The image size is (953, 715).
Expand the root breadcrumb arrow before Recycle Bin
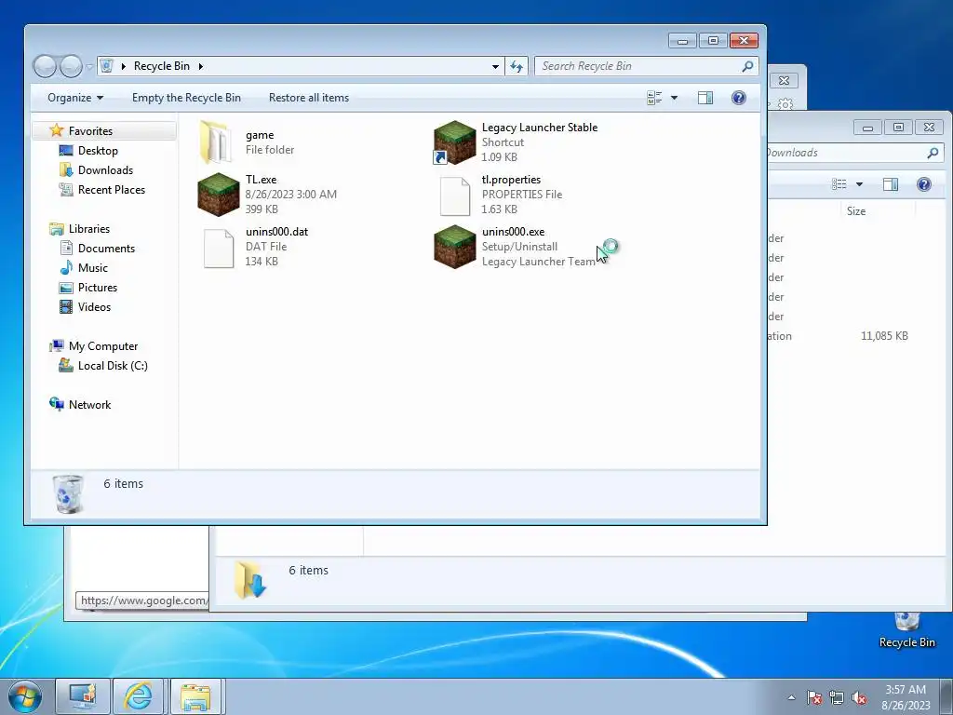(x=124, y=66)
